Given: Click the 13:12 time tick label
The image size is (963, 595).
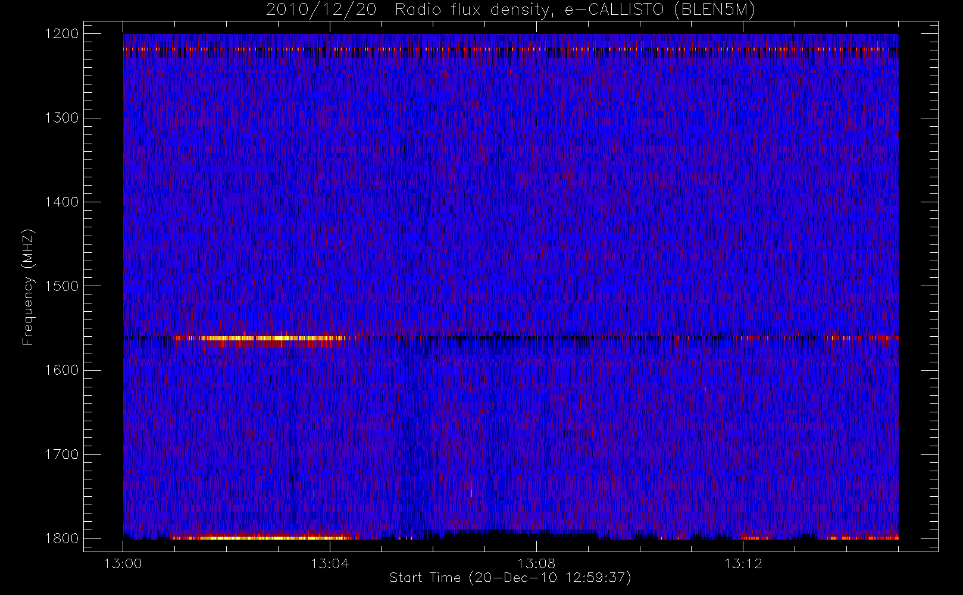Looking at the screenshot, I should pos(743,563).
